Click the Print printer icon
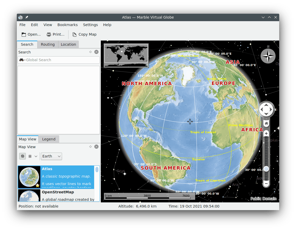 (49, 35)
